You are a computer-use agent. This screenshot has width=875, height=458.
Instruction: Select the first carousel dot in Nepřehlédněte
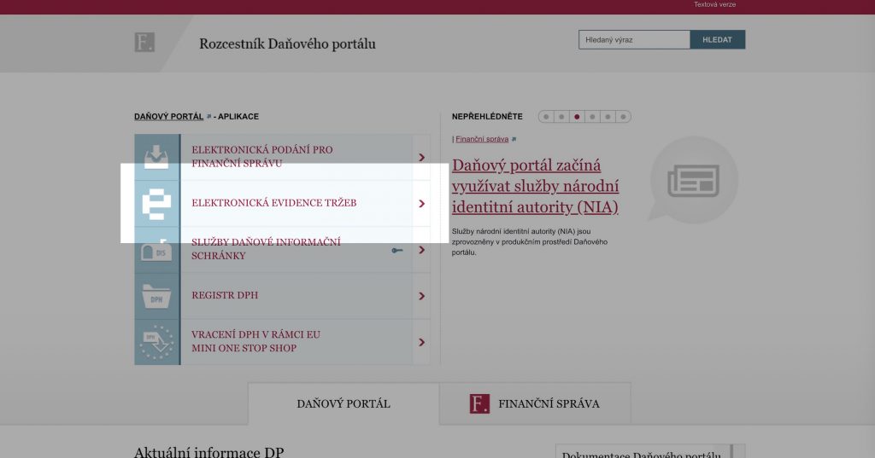(x=546, y=117)
